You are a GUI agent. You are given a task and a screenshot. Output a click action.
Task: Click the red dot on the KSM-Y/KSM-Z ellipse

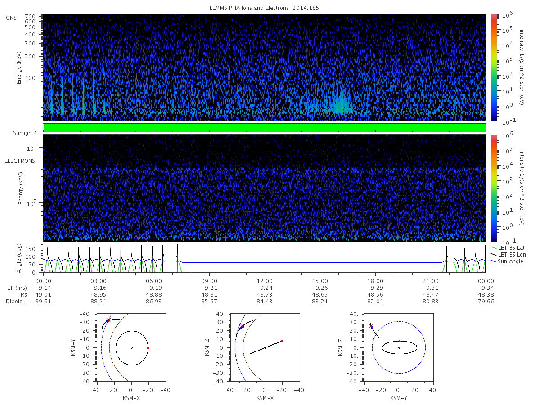(400, 341)
